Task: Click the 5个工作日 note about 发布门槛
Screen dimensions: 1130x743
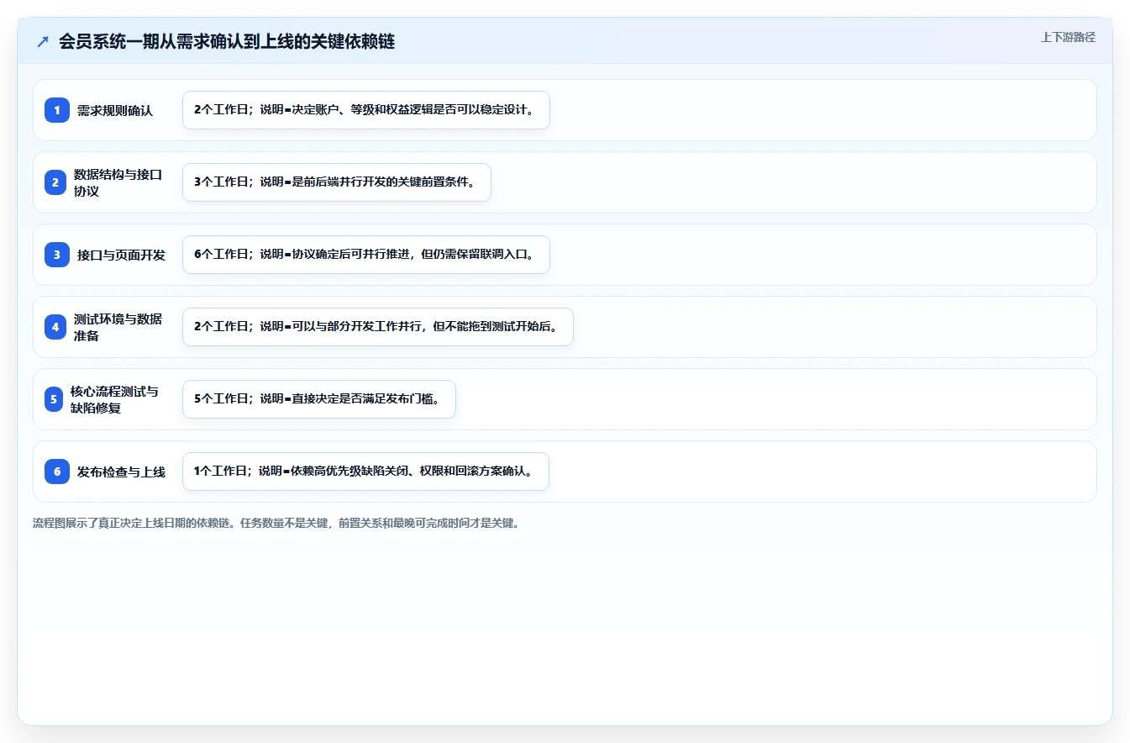Action: coord(319,399)
